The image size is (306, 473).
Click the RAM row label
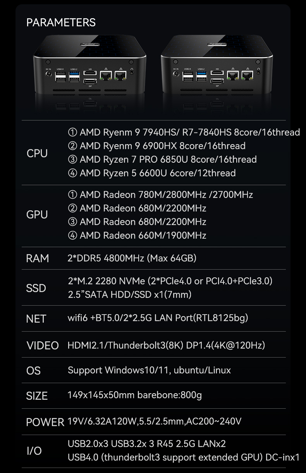[38, 258]
